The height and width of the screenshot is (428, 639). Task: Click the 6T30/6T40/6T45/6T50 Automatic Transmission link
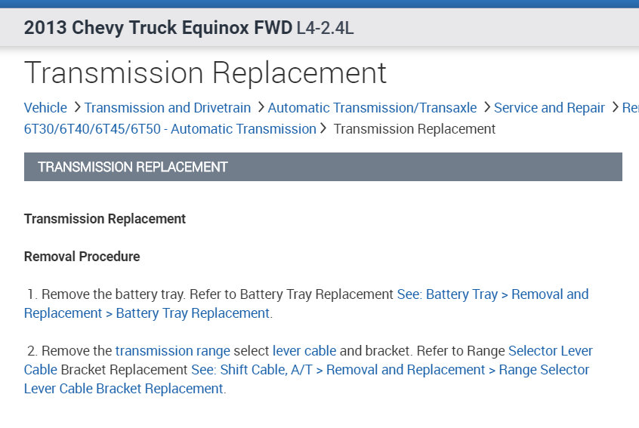pyautogui.click(x=170, y=129)
